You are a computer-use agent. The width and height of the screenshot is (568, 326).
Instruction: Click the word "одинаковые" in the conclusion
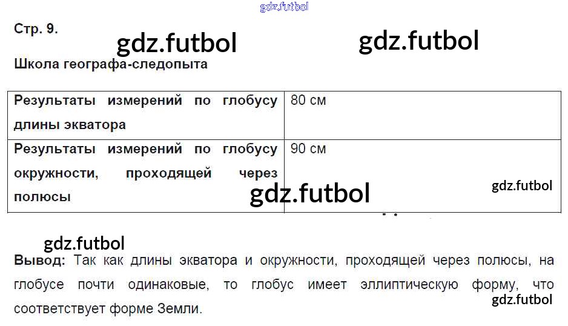click(168, 285)
